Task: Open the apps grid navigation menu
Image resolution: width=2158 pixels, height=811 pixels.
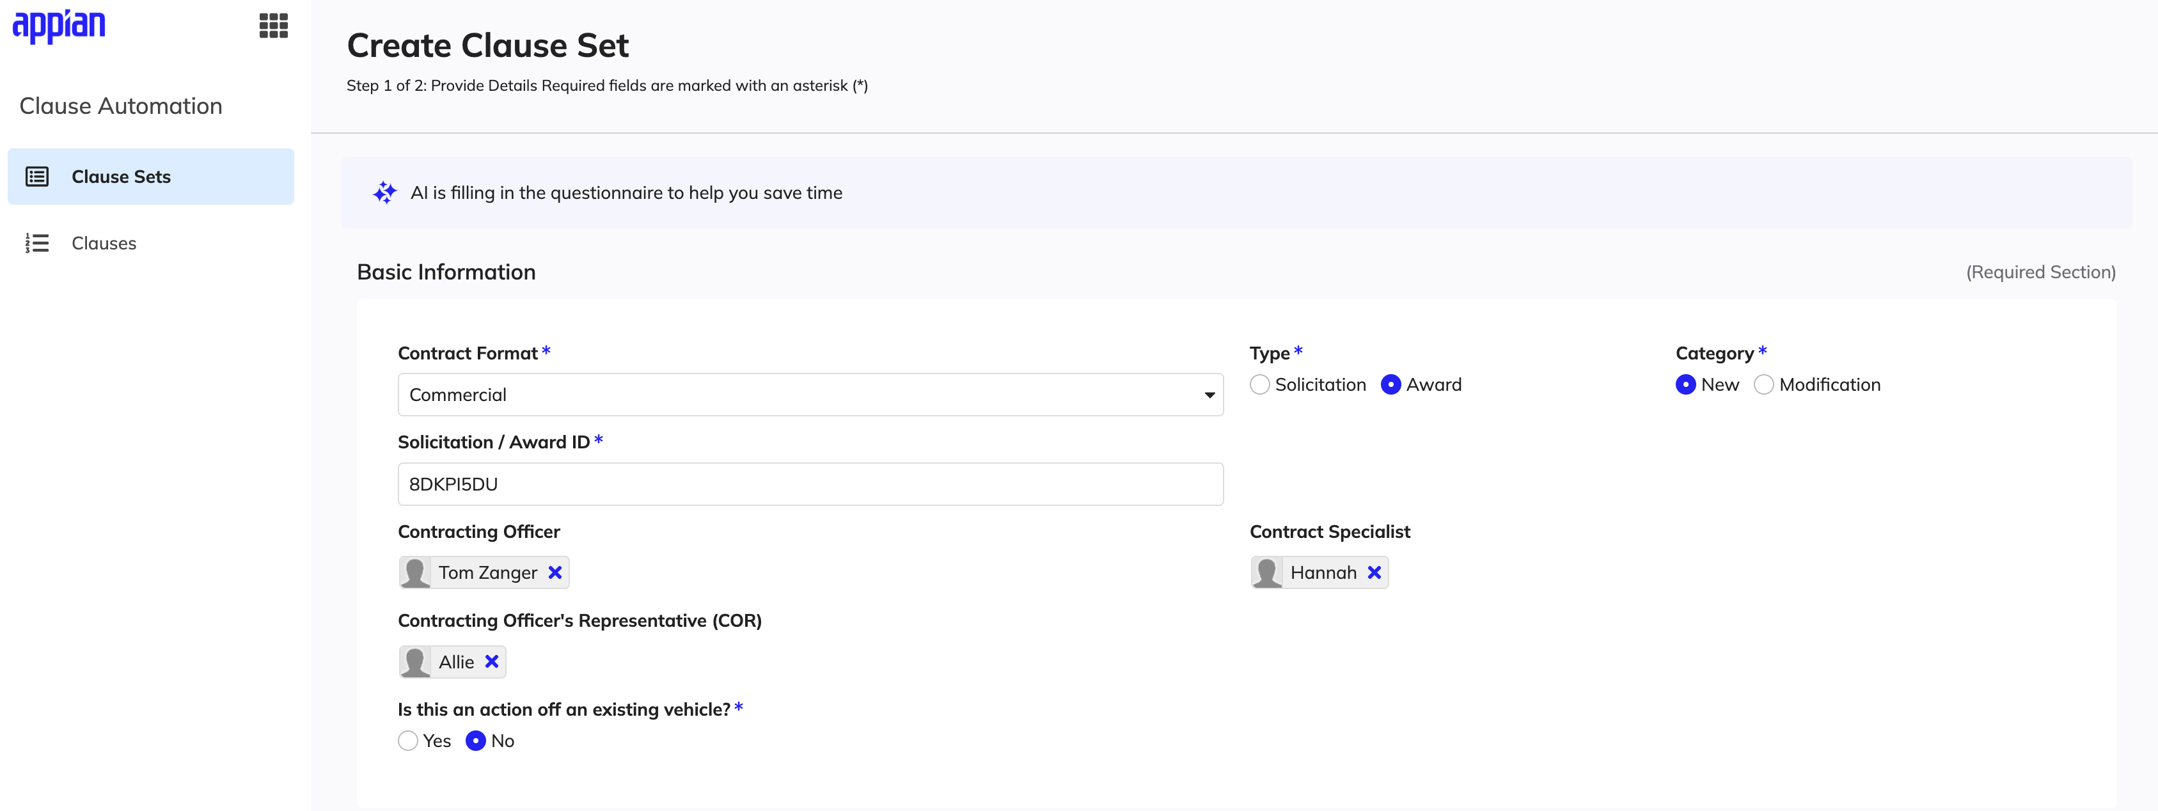Action: coord(273,25)
